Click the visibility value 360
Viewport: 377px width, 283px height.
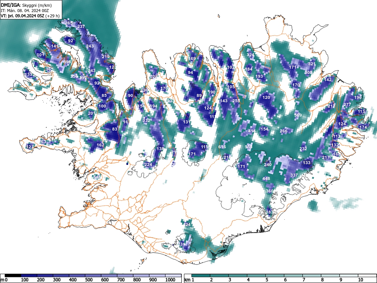pos(270,191)
